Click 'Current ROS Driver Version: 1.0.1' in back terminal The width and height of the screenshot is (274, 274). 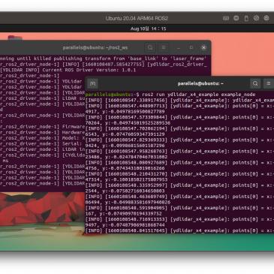point(89,70)
